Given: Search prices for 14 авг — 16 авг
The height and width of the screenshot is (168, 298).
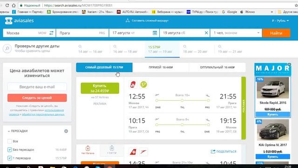Looking at the screenshot, I should click(90, 49).
